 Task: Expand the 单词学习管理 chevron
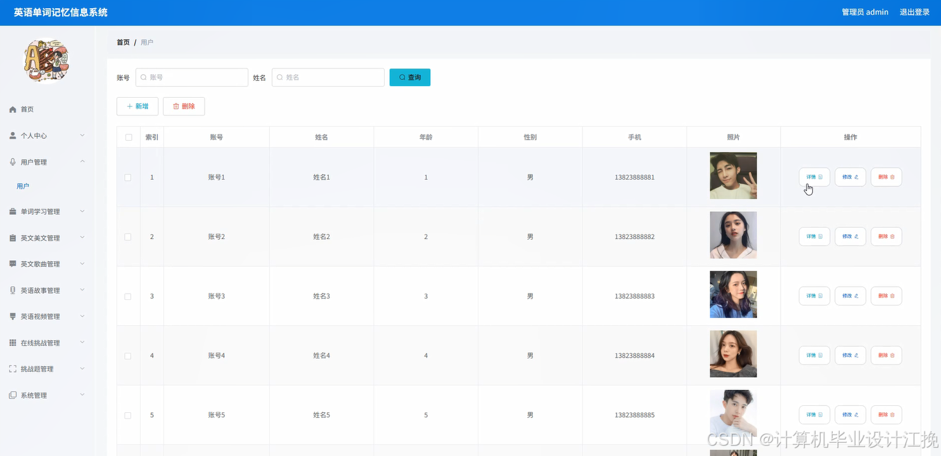(x=82, y=211)
